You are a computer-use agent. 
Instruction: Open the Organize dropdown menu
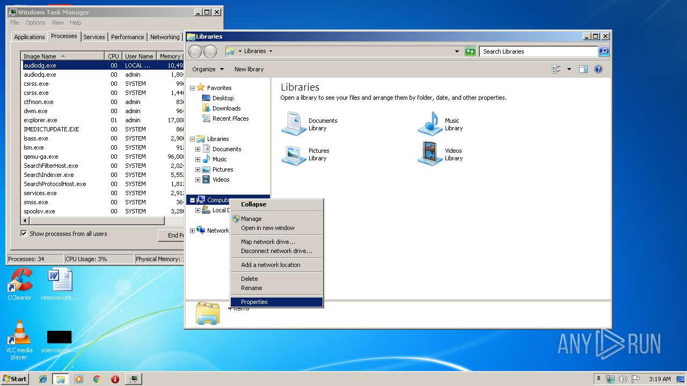[x=208, y=69]
